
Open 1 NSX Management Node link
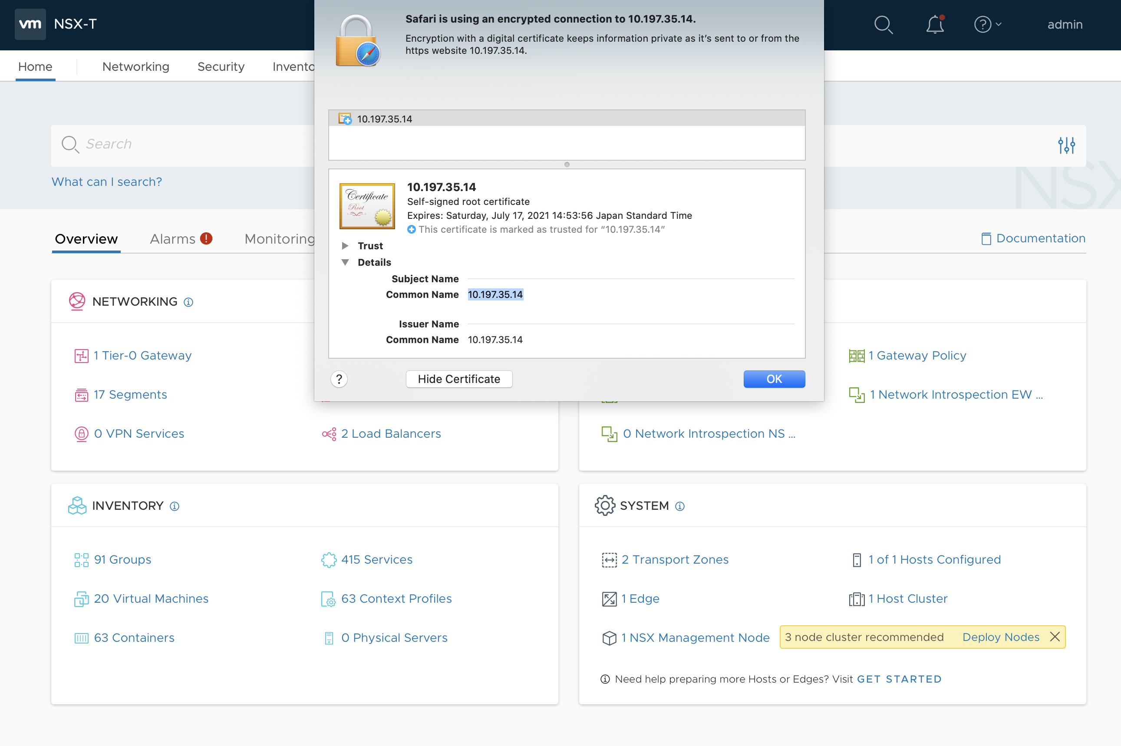tap(696, 637)
